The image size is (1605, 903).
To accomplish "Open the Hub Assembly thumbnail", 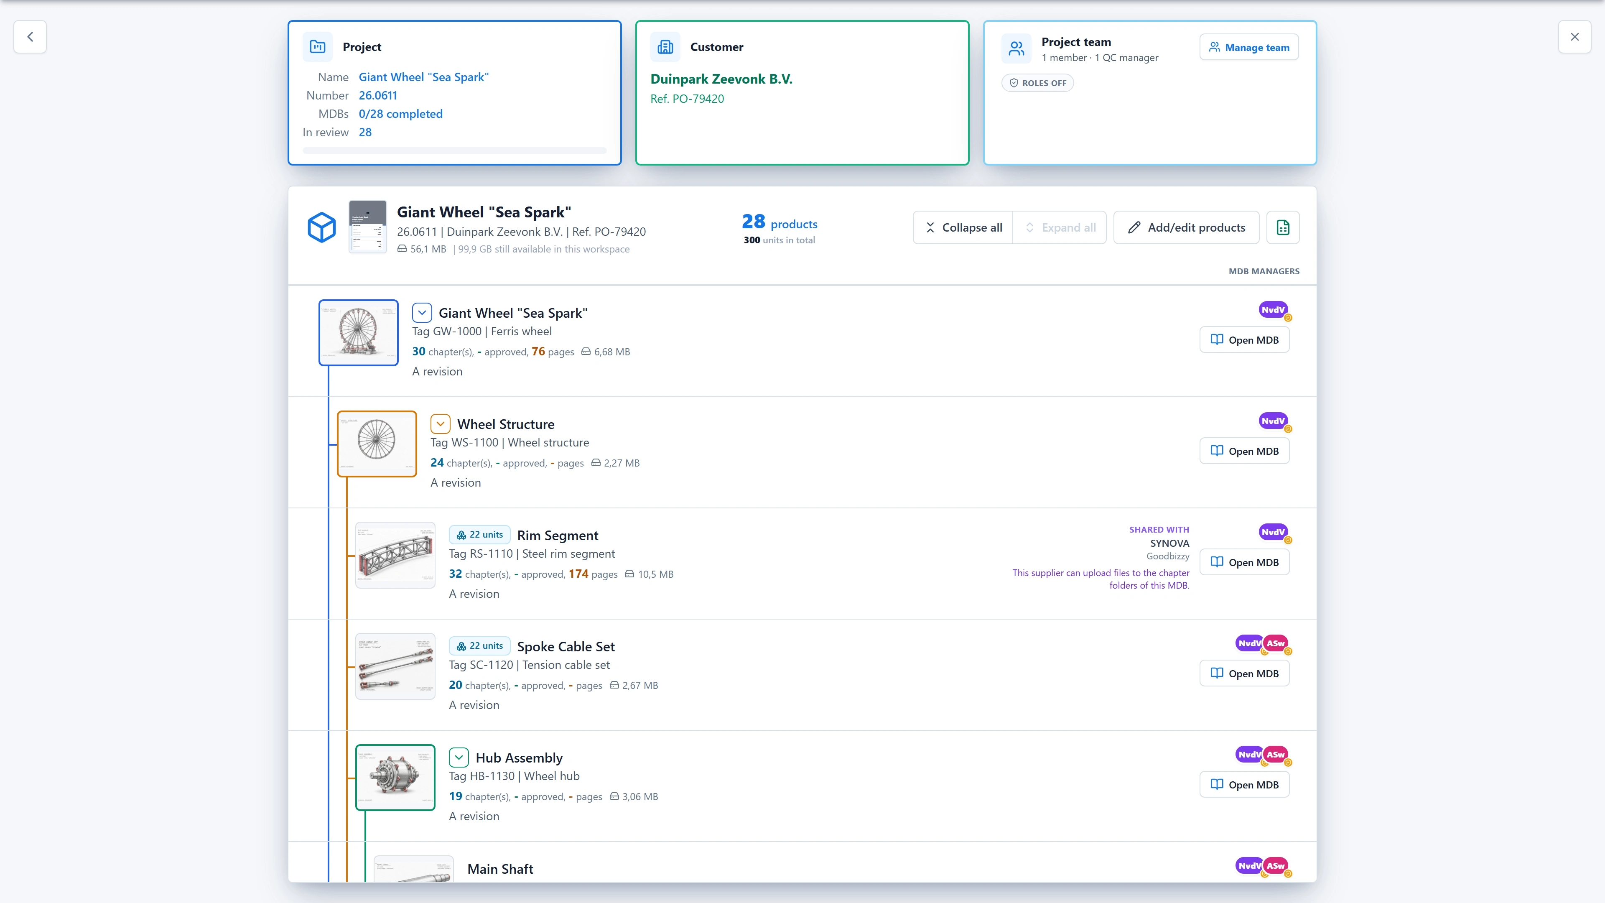I will click(395, 778).
